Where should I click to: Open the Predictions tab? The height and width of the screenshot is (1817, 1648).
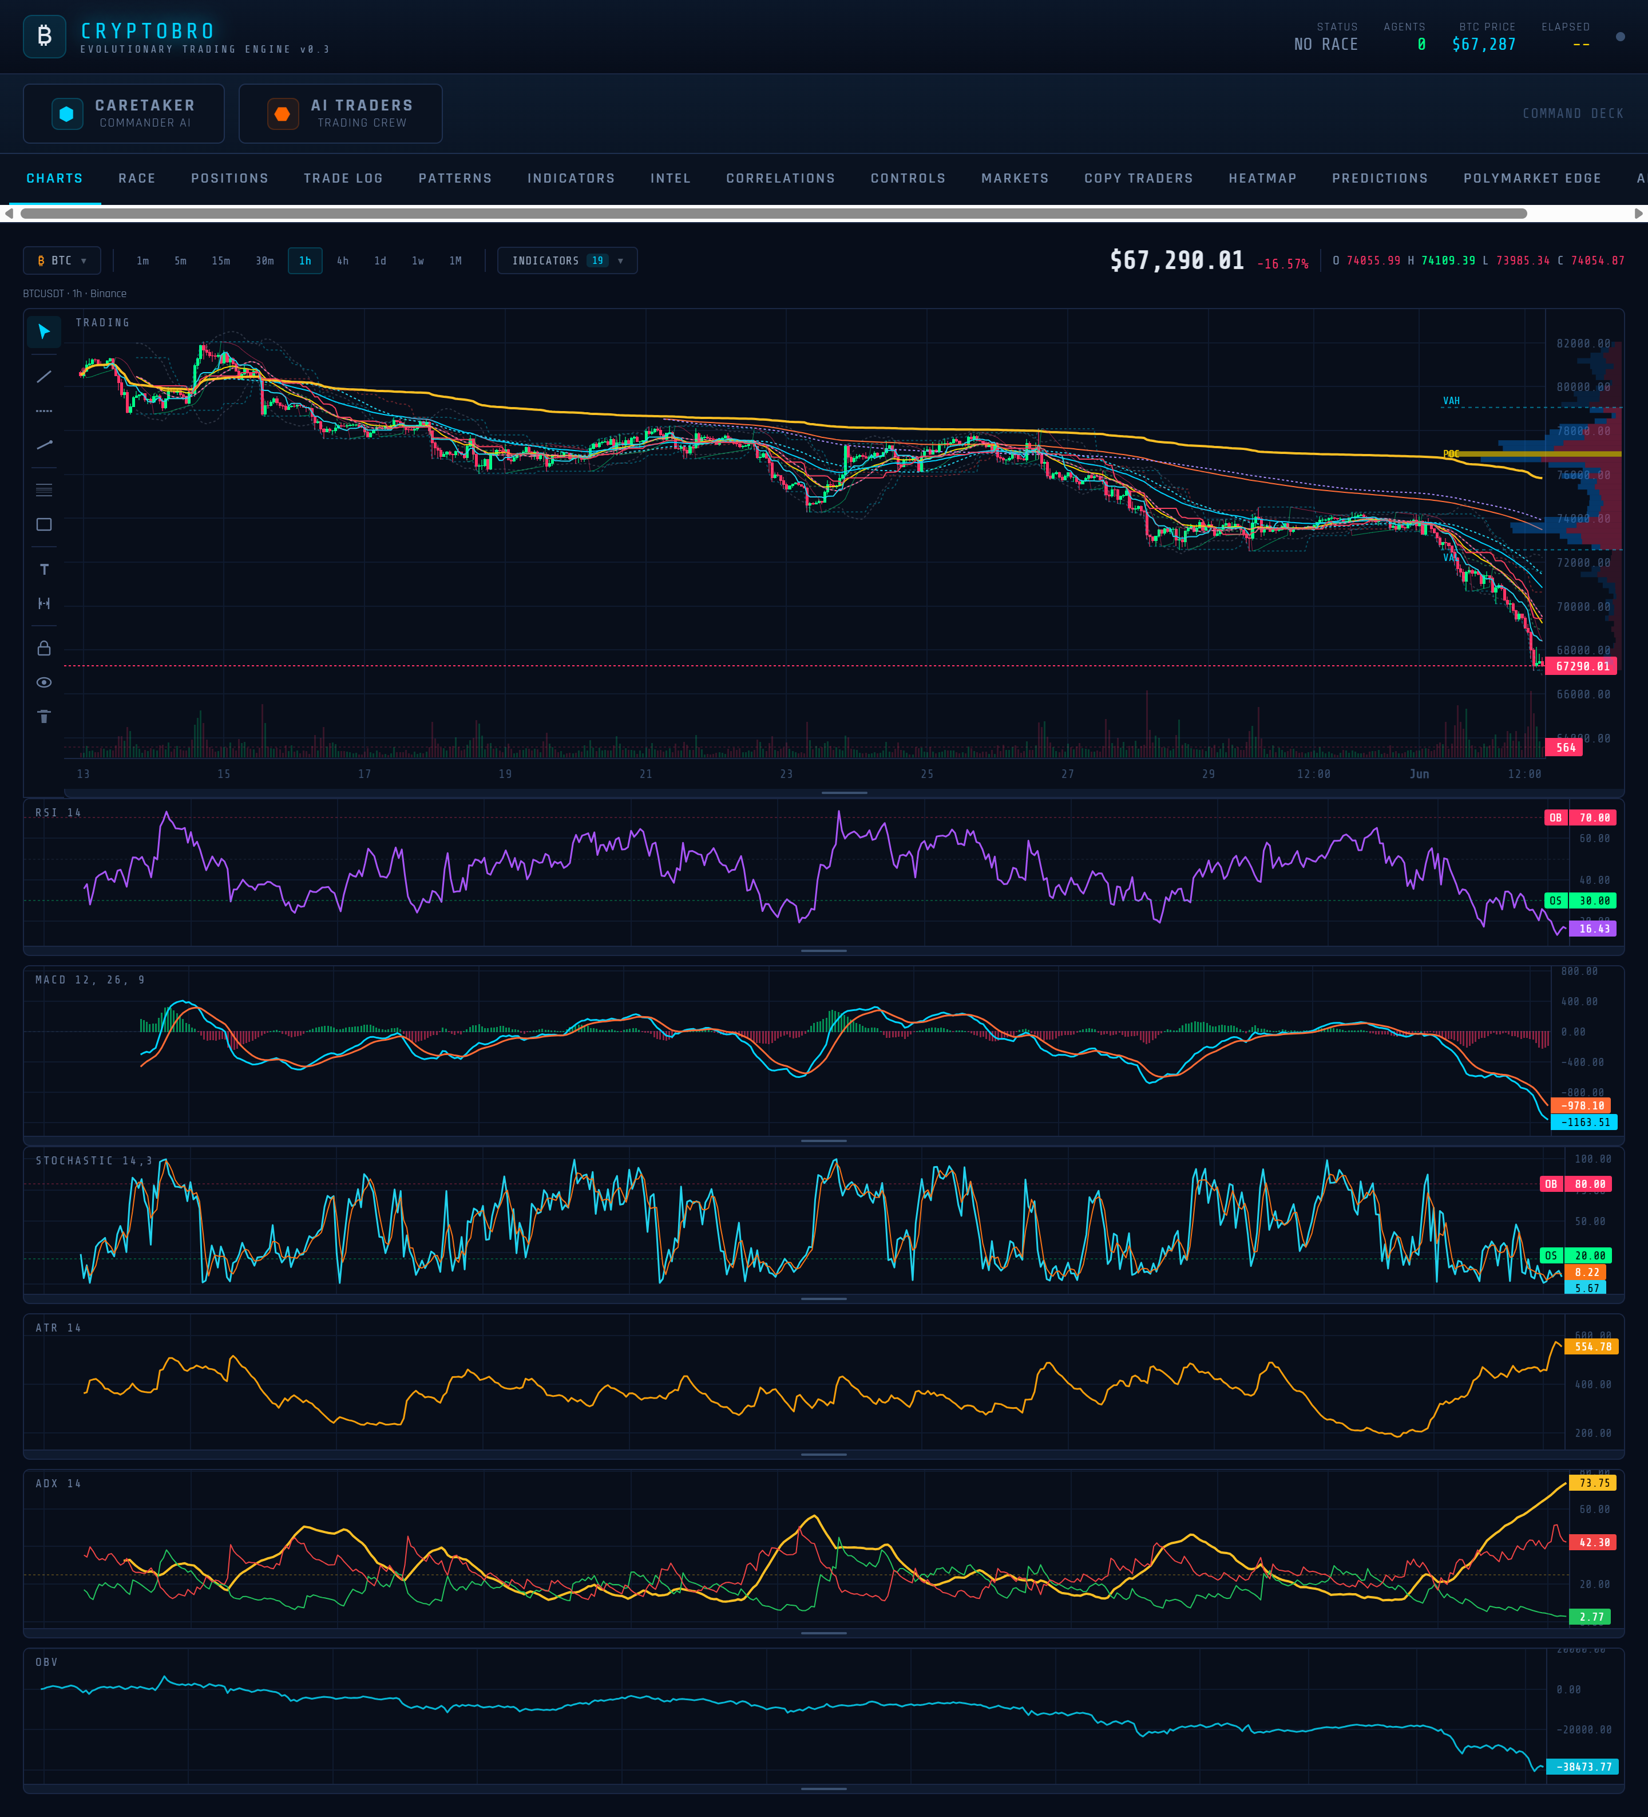click(x=1380, y=179)
